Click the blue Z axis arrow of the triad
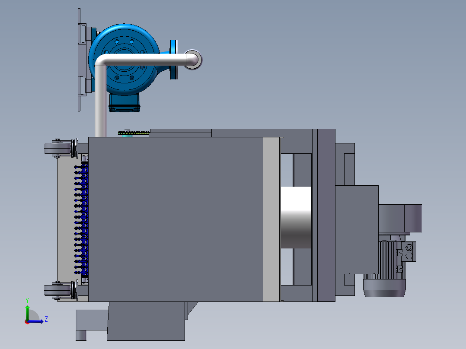466x349 pixels. click(36, 321)
